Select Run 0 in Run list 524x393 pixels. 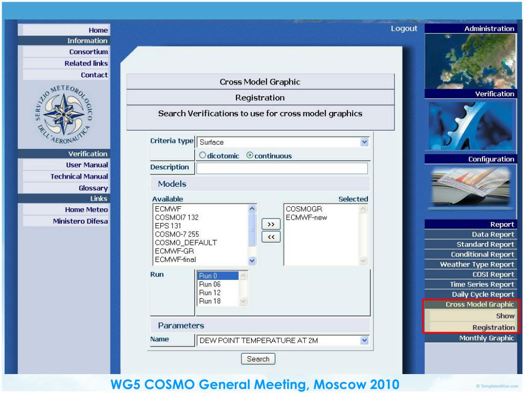(218, 276)
